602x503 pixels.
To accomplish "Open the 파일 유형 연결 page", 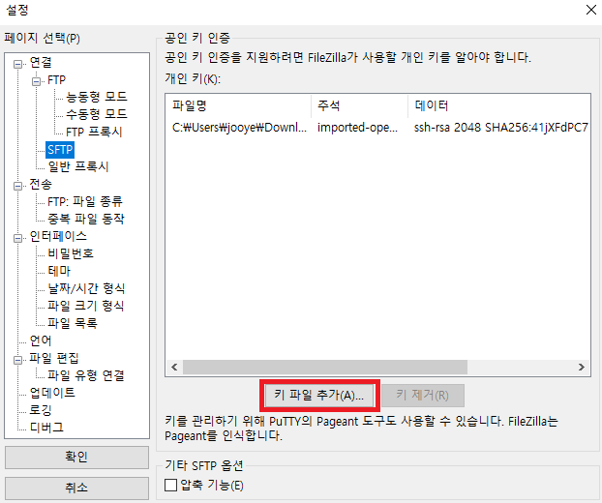I will (x=85, y=375).
